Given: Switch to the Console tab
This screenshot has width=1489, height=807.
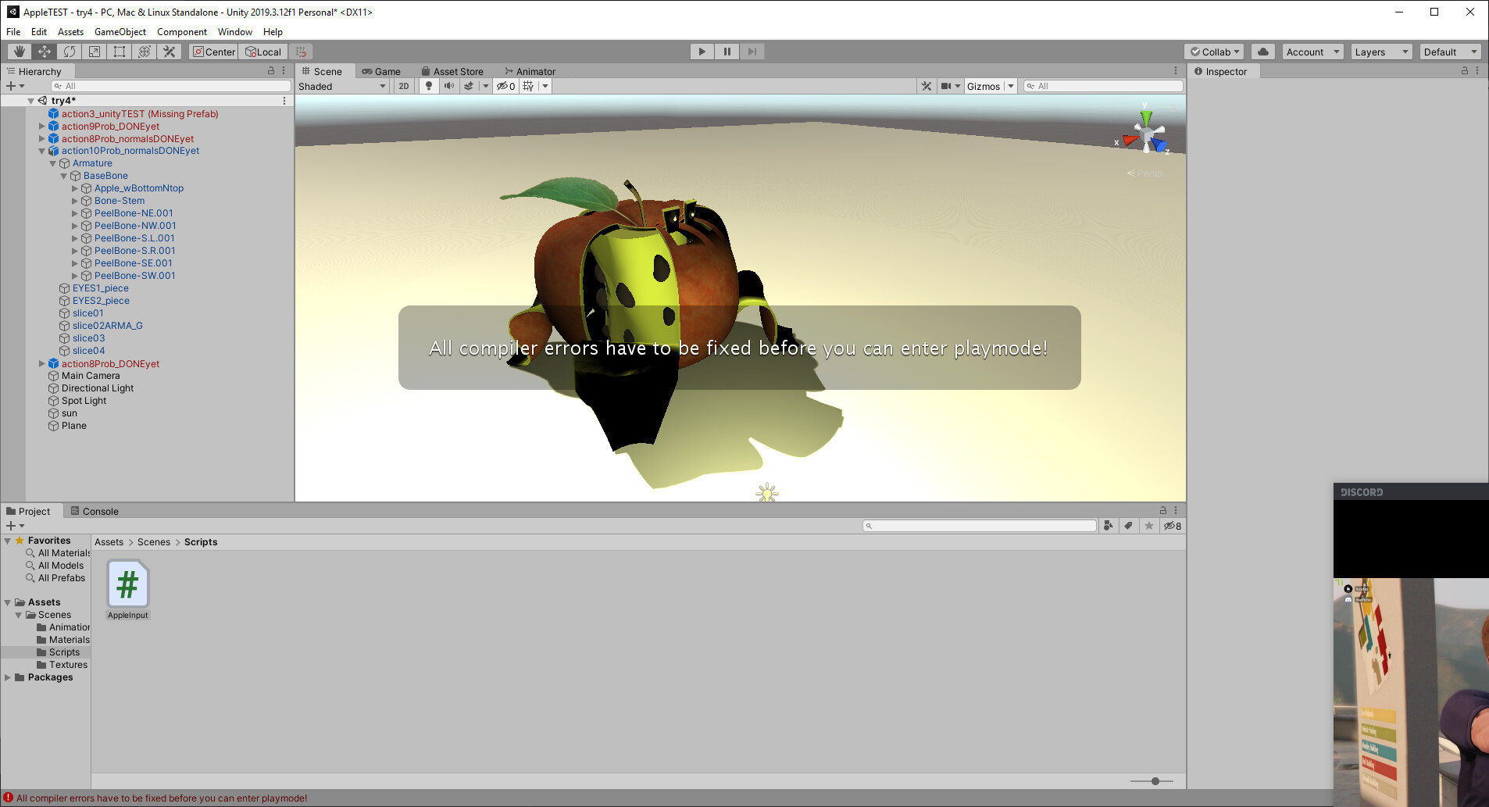Looking at the screenshot, I should (x=99, y=511).
